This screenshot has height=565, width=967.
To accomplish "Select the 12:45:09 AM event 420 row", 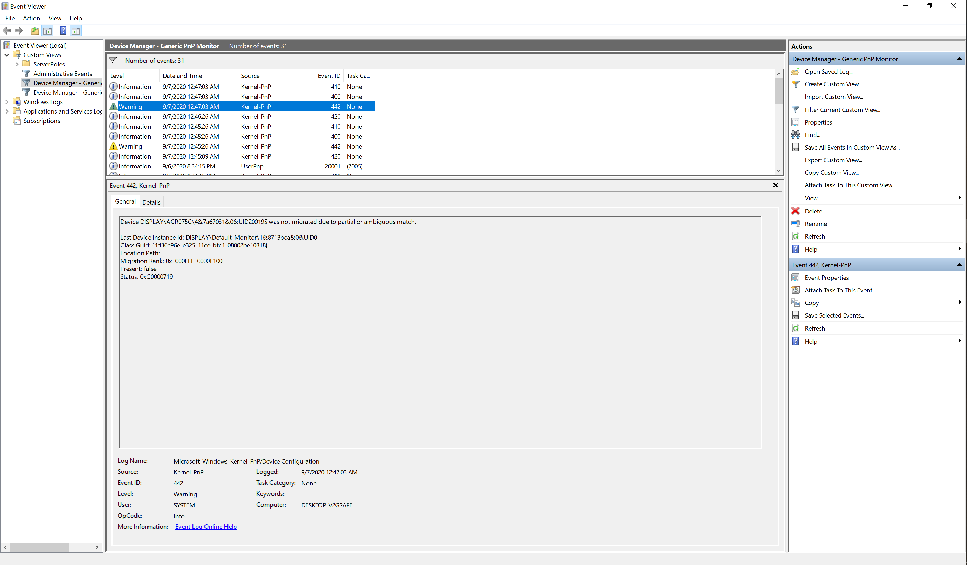I will coord(242,156).
